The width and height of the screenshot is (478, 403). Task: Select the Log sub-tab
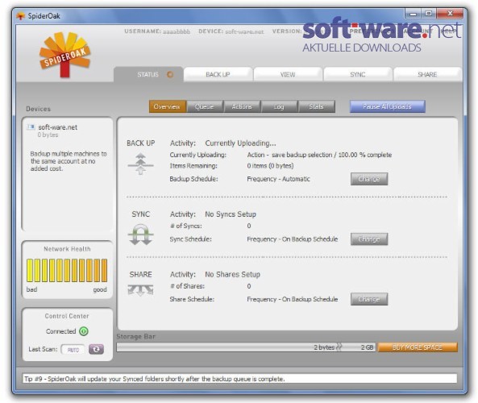click(x=279, y=106)
